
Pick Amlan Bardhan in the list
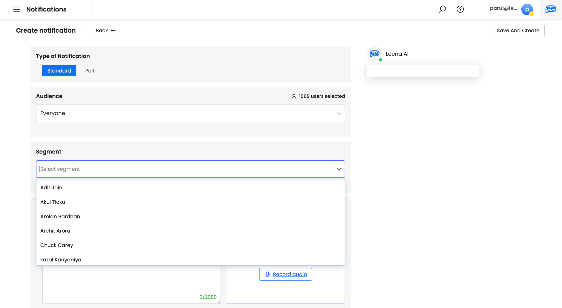60,216
